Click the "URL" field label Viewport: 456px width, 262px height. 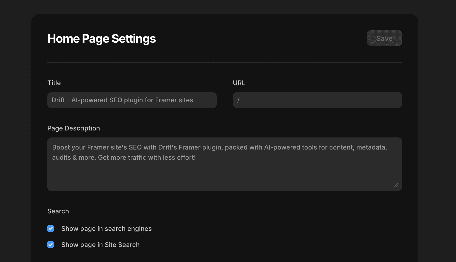pos(239,83)
